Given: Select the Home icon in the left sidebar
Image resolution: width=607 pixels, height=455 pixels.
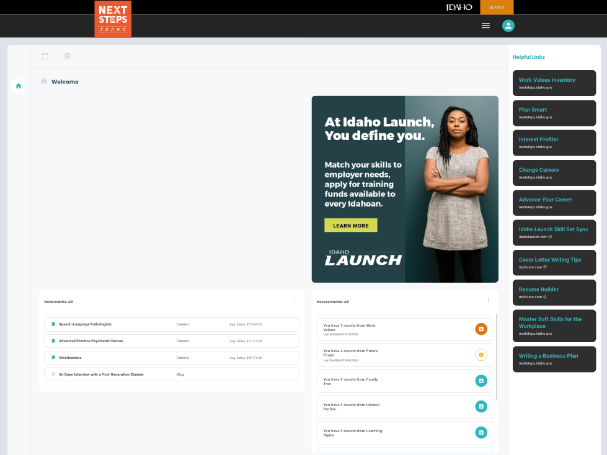Looking at the screenshot, I should (x=19, y=86).
